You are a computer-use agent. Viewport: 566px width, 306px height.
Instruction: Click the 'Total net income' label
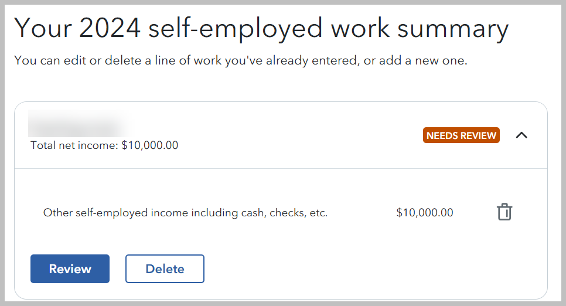coord(74,145)
